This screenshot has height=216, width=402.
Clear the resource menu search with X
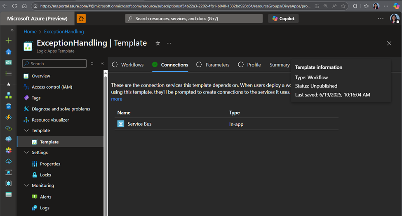click(92, 63)
